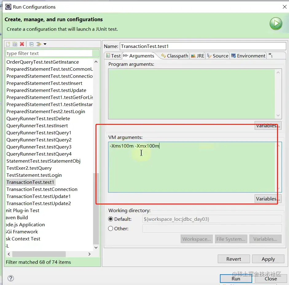Click the File System... button

tap(231, 239)
